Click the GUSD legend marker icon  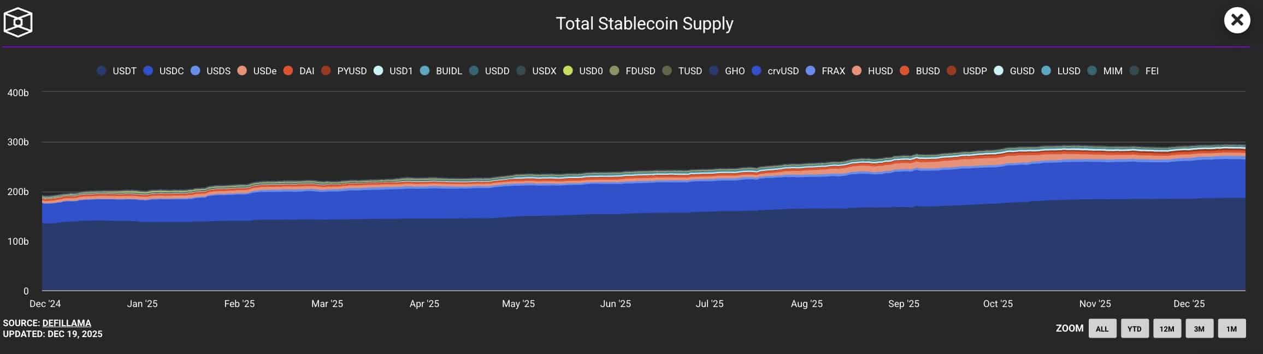coord(999,71)
